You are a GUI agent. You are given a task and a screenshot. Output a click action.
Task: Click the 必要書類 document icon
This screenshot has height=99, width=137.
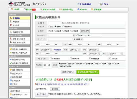click(x=92, y=9)
